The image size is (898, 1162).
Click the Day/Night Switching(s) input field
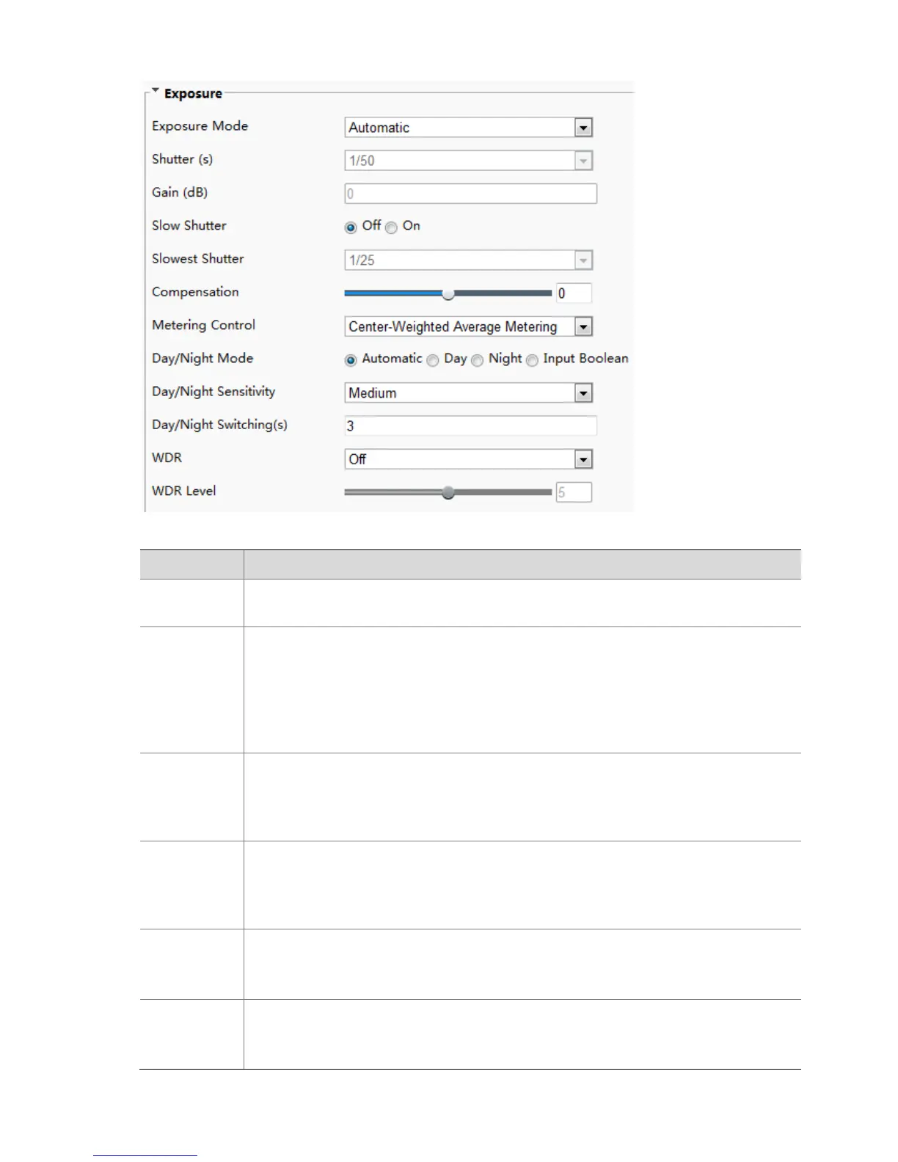pyautogui.click(x=470, y=425)
